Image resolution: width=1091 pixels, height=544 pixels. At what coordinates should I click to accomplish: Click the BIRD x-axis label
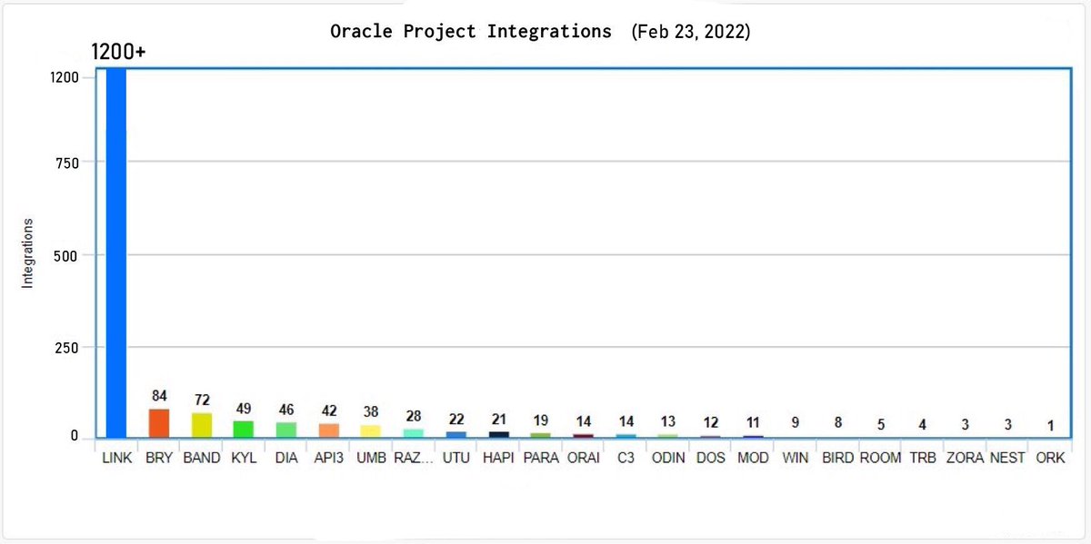click(x=838, y=458)
